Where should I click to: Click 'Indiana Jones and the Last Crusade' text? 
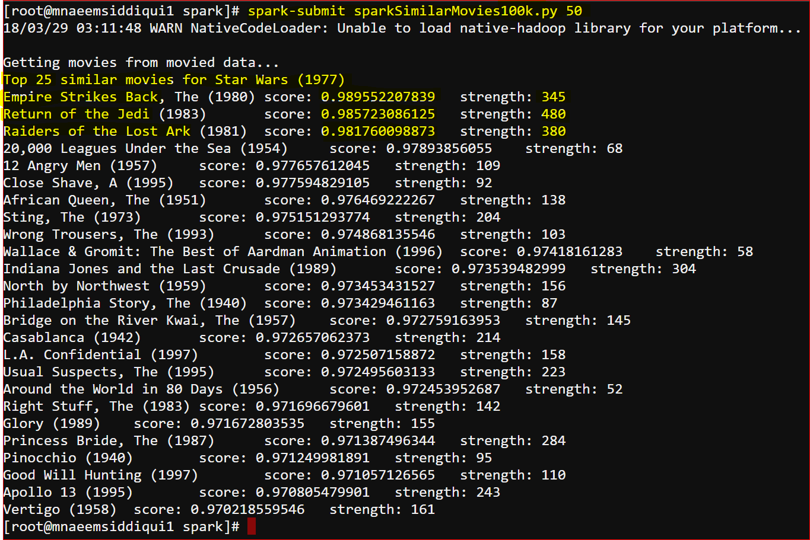141,269
